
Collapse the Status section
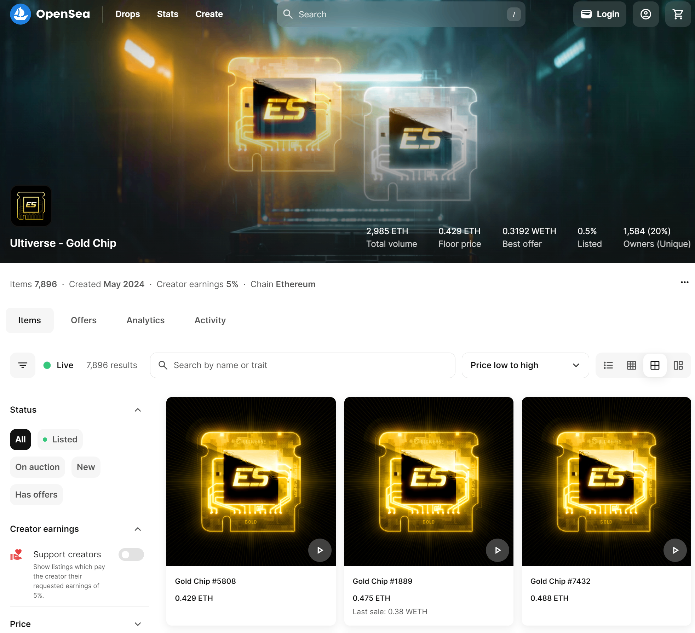[x=138, y=410]
